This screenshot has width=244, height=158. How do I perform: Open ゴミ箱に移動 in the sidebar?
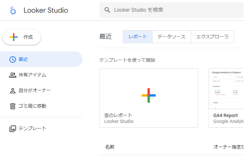point(41,106)
